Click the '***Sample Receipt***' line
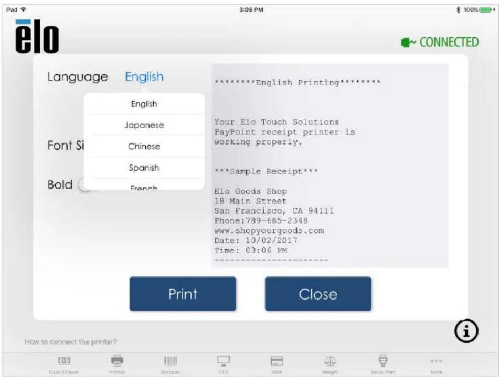499x377 pixels. click(x=266, y=172)
